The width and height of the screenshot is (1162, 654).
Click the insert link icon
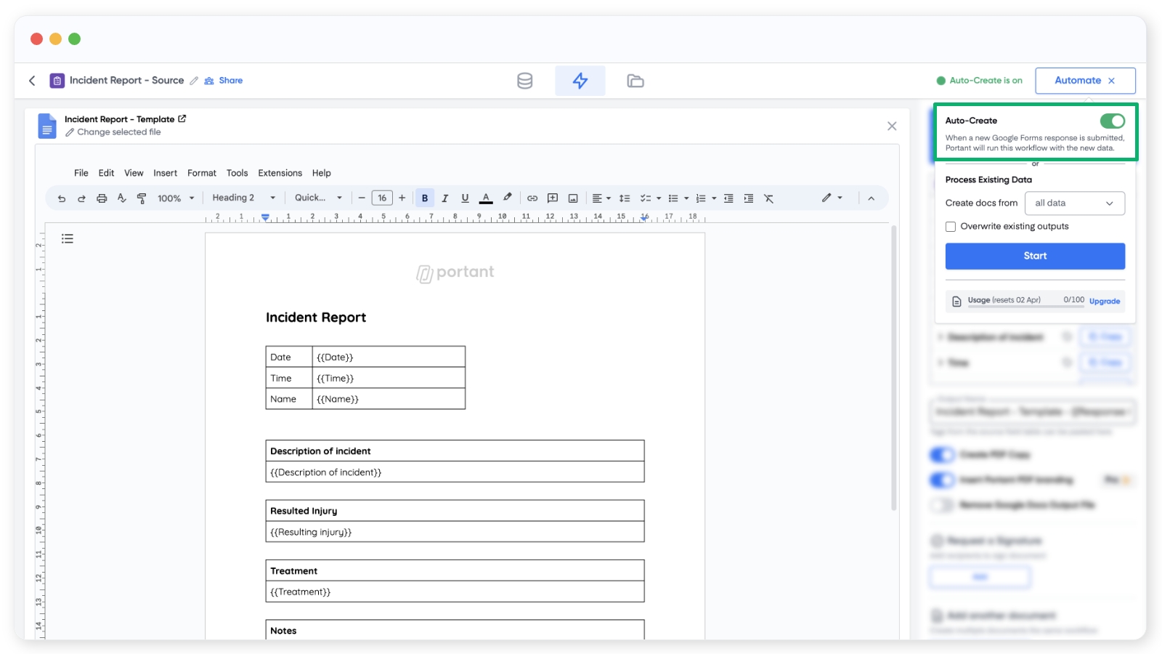coord(532,198)
